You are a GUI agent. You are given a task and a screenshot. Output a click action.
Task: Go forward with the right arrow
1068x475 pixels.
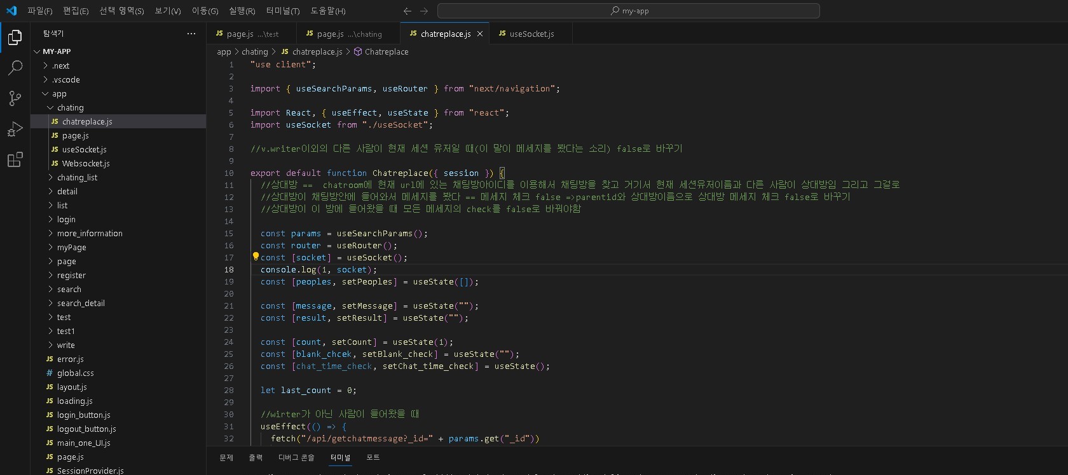point(424,11)
